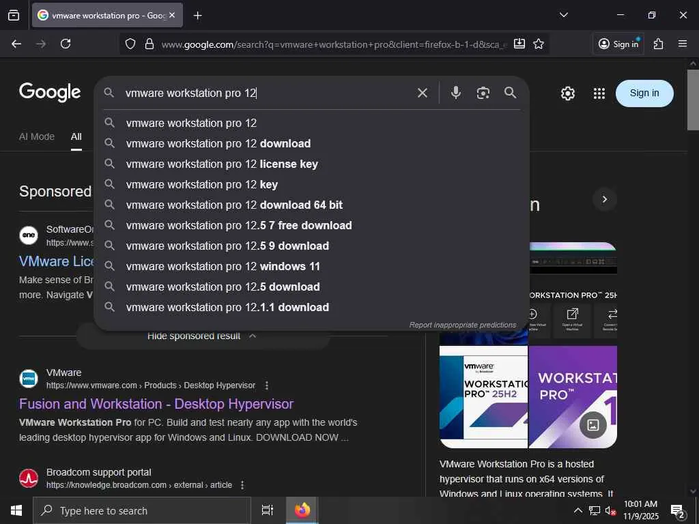
Task: Click image gallery icon on thumbnail
Action: pos(593,424)
